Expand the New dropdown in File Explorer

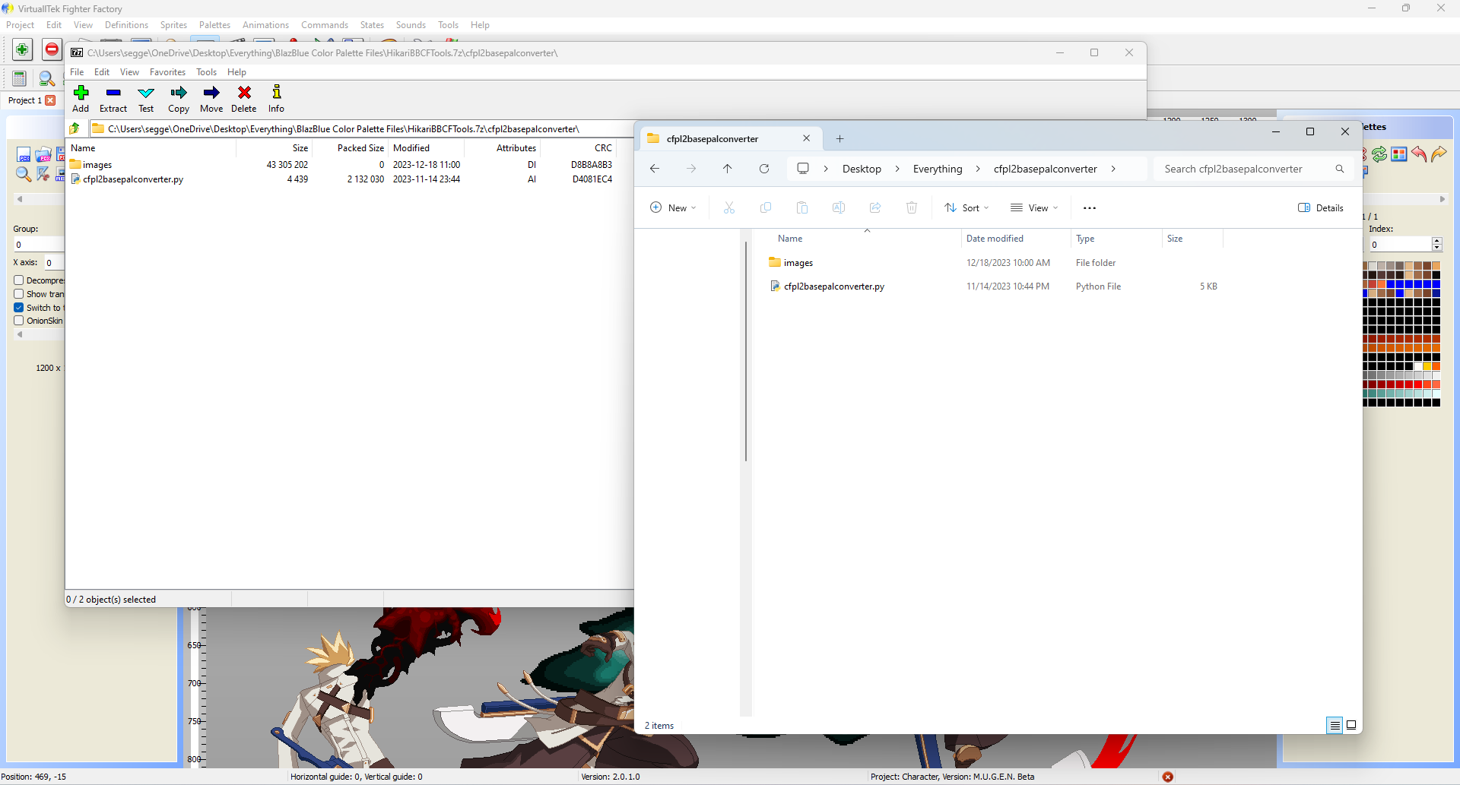click(673, 207)
